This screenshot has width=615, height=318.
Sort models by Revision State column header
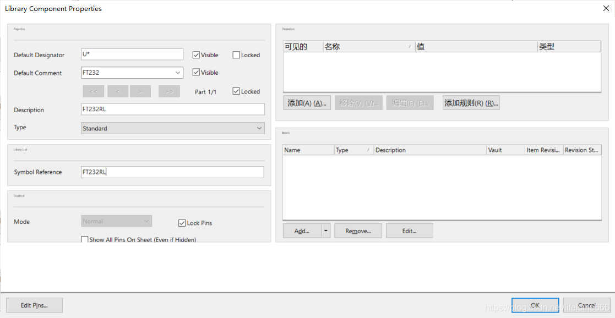pyautogui.click(x=582, y=150)
